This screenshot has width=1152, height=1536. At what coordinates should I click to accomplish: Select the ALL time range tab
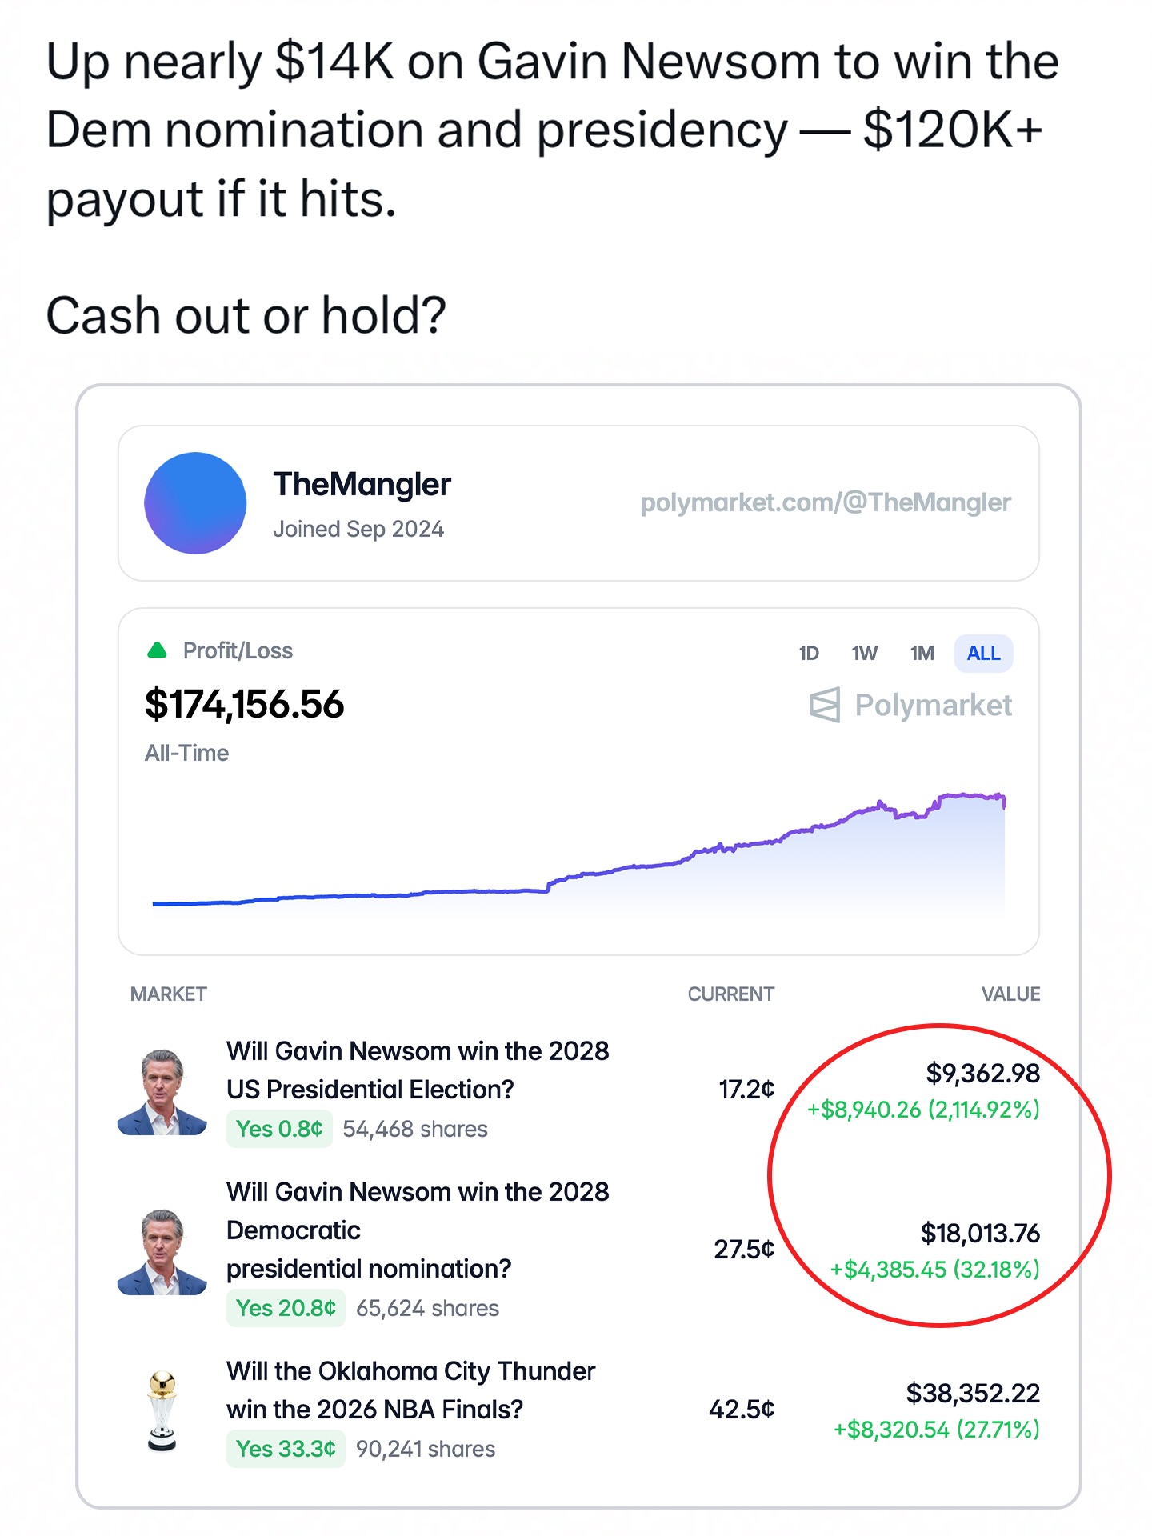pyautogui.click(x=983, y=654)
